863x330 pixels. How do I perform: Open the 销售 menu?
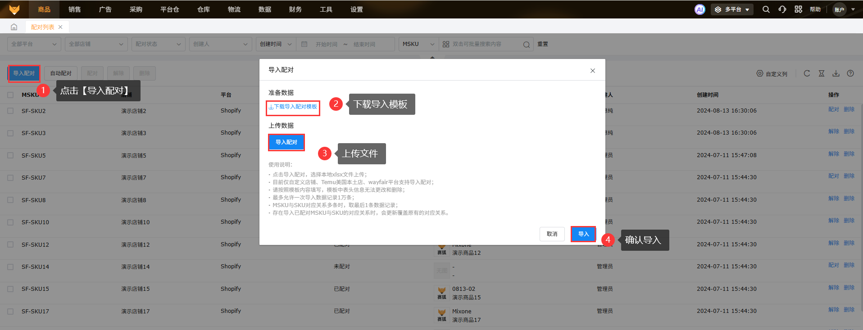click(x=75, y=9)
